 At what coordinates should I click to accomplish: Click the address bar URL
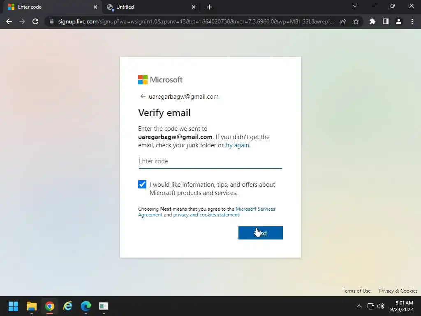point(196,21)
